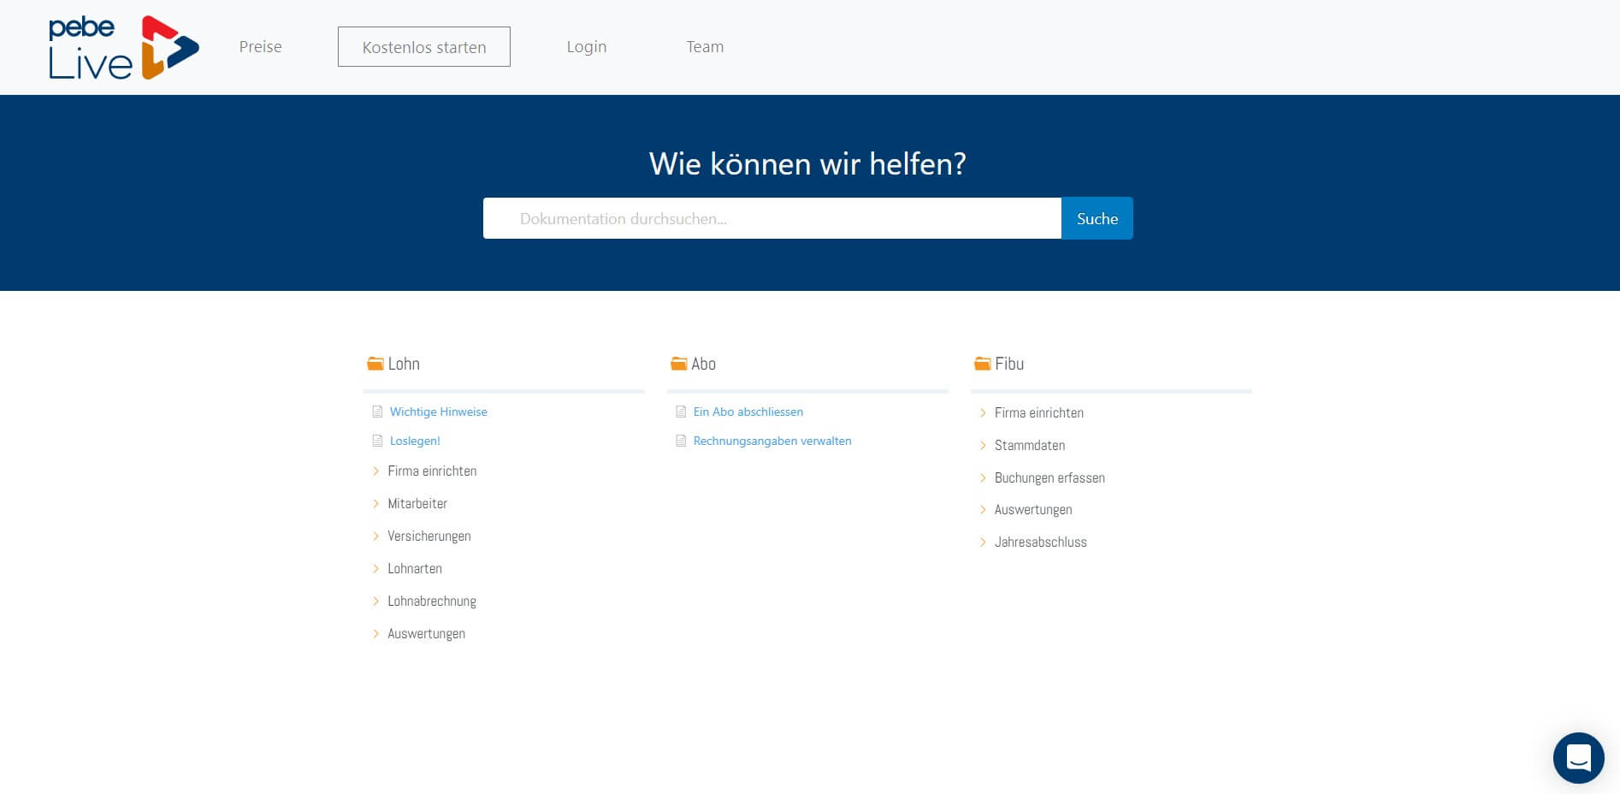Open the Lohn category heading

[404, 364]
